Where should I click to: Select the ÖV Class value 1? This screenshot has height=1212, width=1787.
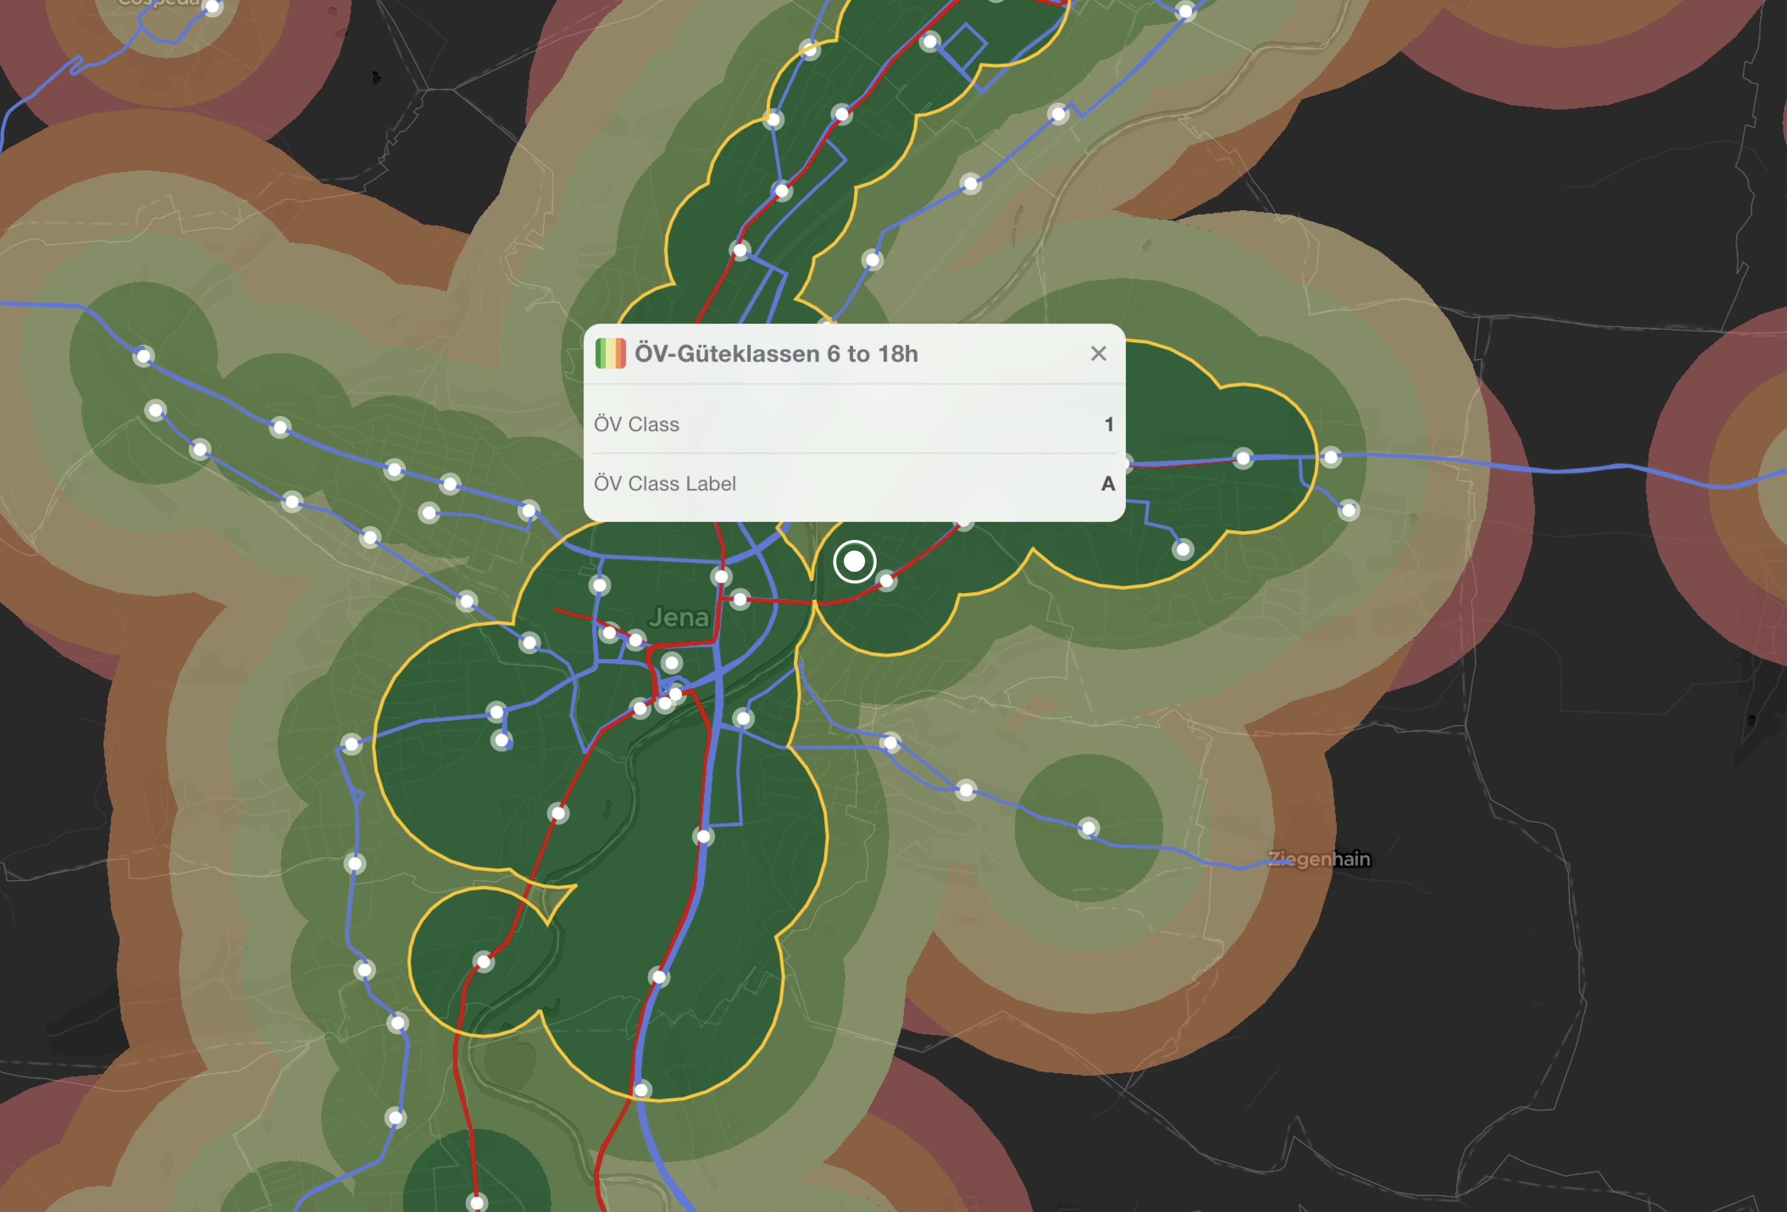tap(1109, 424)
